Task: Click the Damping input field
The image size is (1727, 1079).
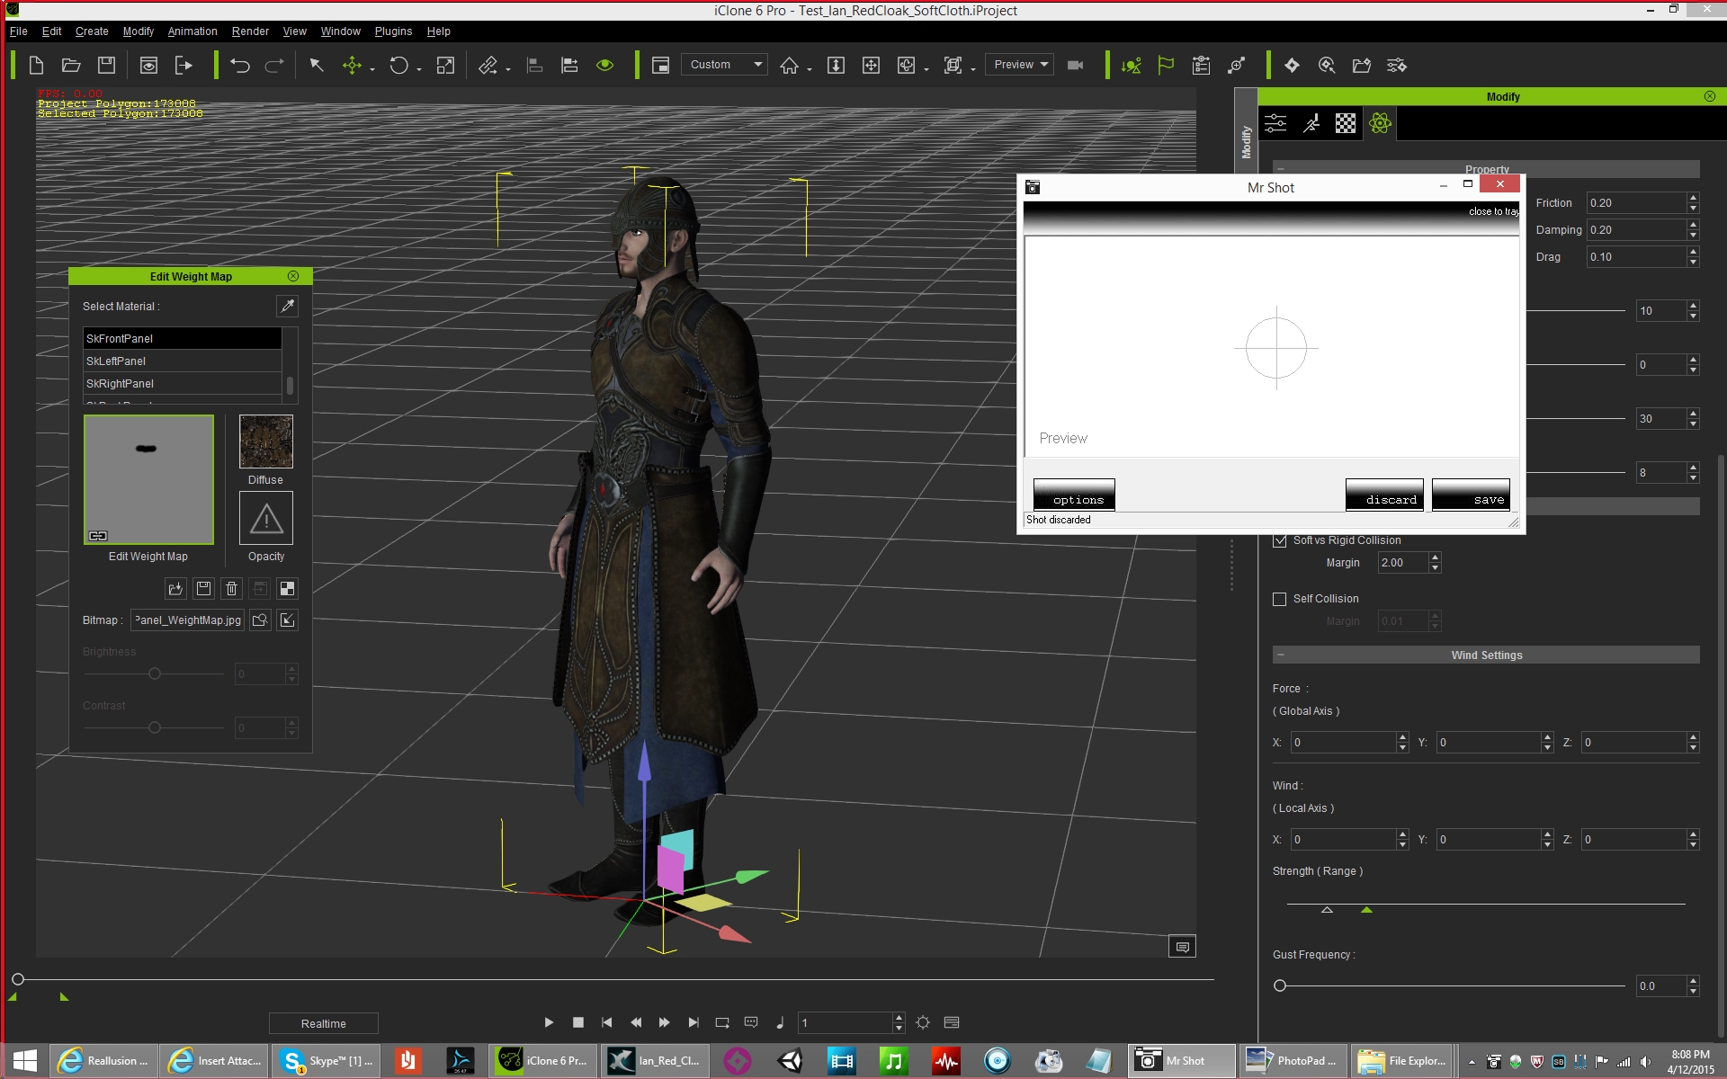Action: 1635,230
